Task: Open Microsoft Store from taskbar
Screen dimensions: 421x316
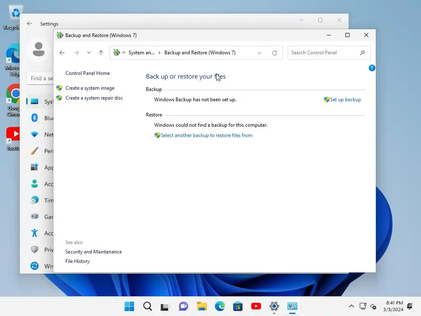Action: click(x=238, y=306)
